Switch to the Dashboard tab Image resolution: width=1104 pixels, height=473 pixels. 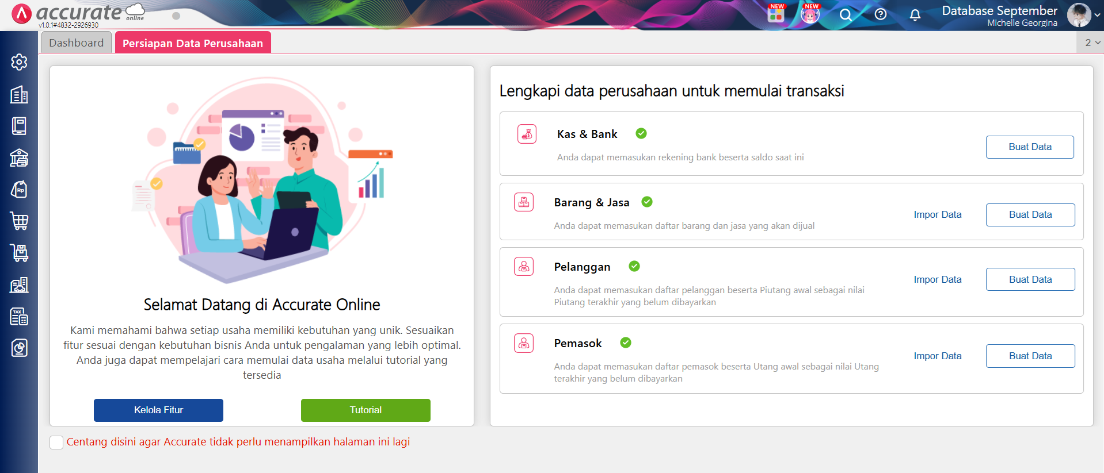[77, 43]
